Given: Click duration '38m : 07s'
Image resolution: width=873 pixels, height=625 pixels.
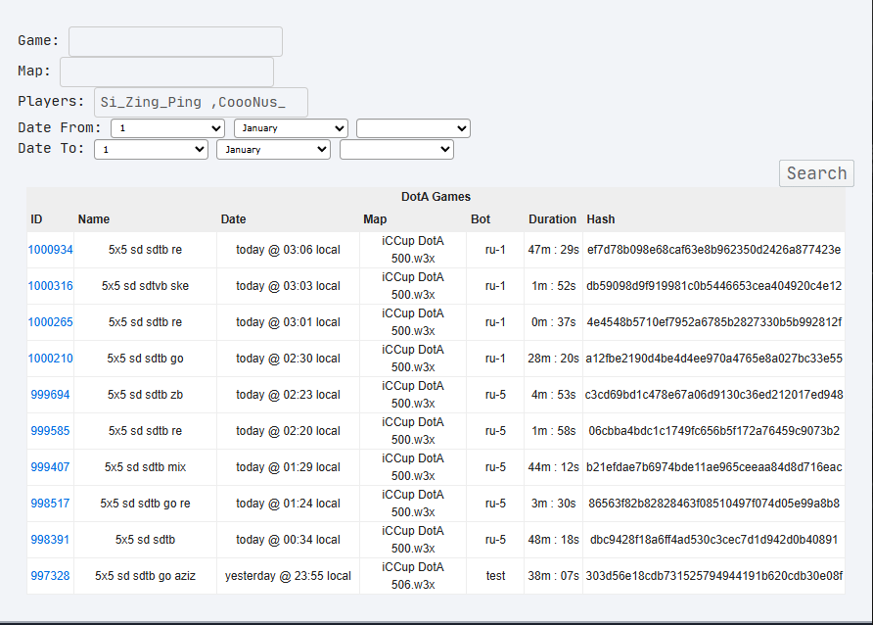Looking at the screenshot, I should pos(553,575).
